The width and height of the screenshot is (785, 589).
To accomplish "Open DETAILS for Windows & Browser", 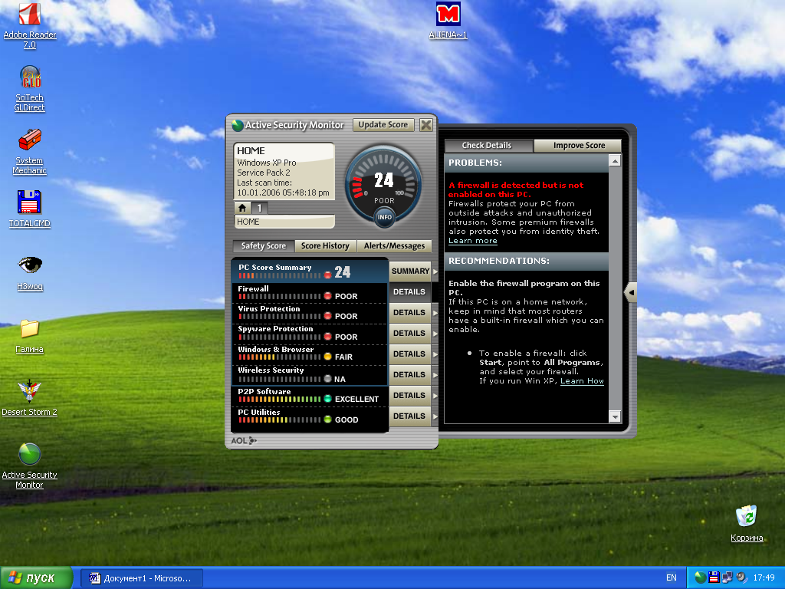I will pyautogui.click(x=409, y=354).
